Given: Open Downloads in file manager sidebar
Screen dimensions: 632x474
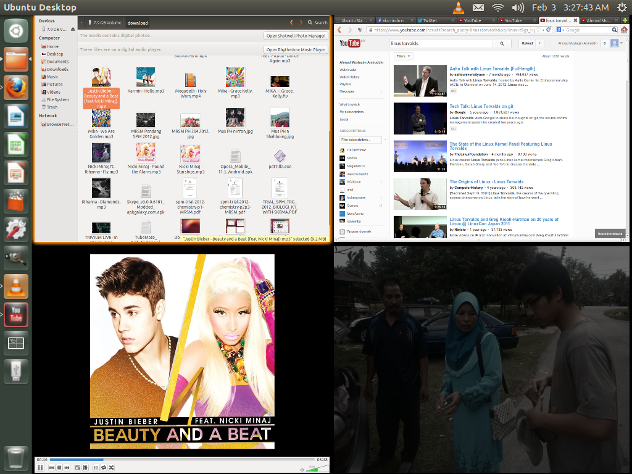Looking at the screenshot, I should pyautogui.click(x=55, y=69).
